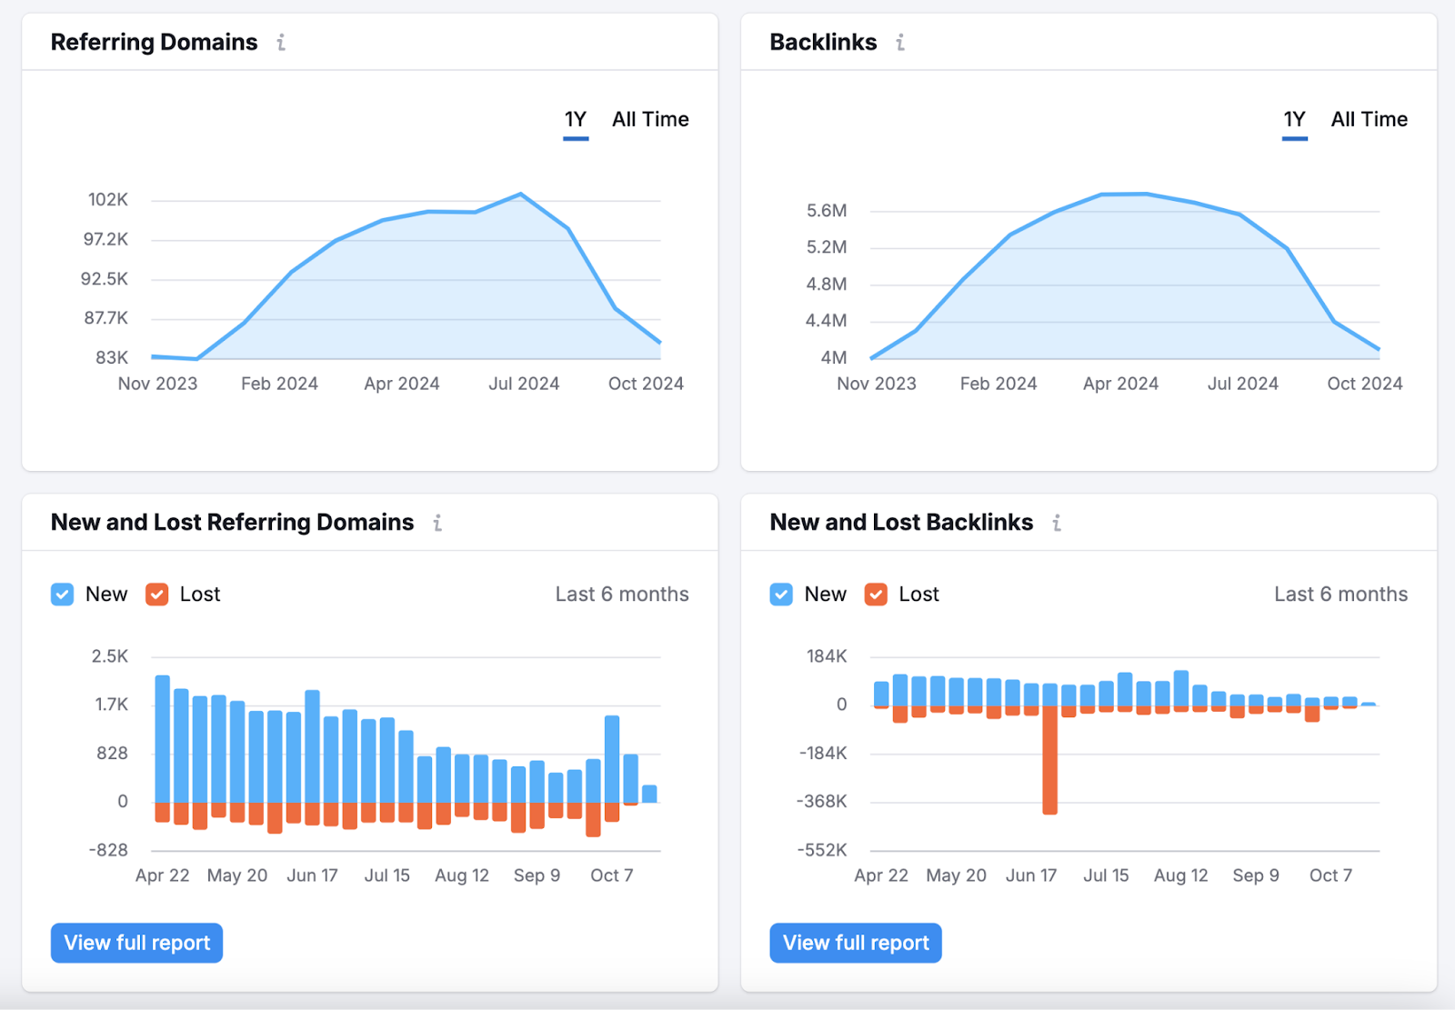Select the tallest blue bar near Apr 22

163,736
